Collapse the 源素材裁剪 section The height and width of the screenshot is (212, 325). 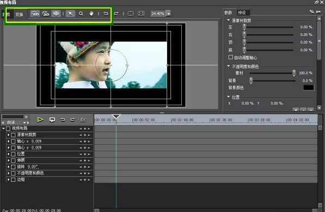(x=229, y=20)
